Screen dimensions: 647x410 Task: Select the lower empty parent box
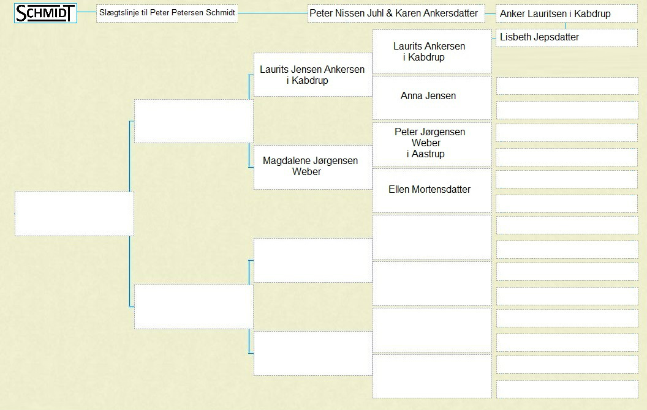(194, 307)
